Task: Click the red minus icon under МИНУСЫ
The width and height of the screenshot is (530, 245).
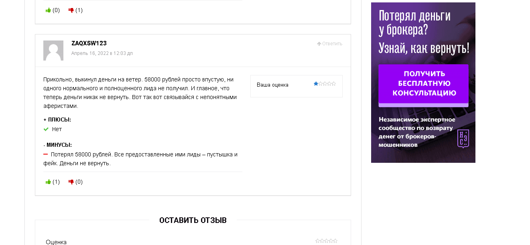Action: click(45, 154)
